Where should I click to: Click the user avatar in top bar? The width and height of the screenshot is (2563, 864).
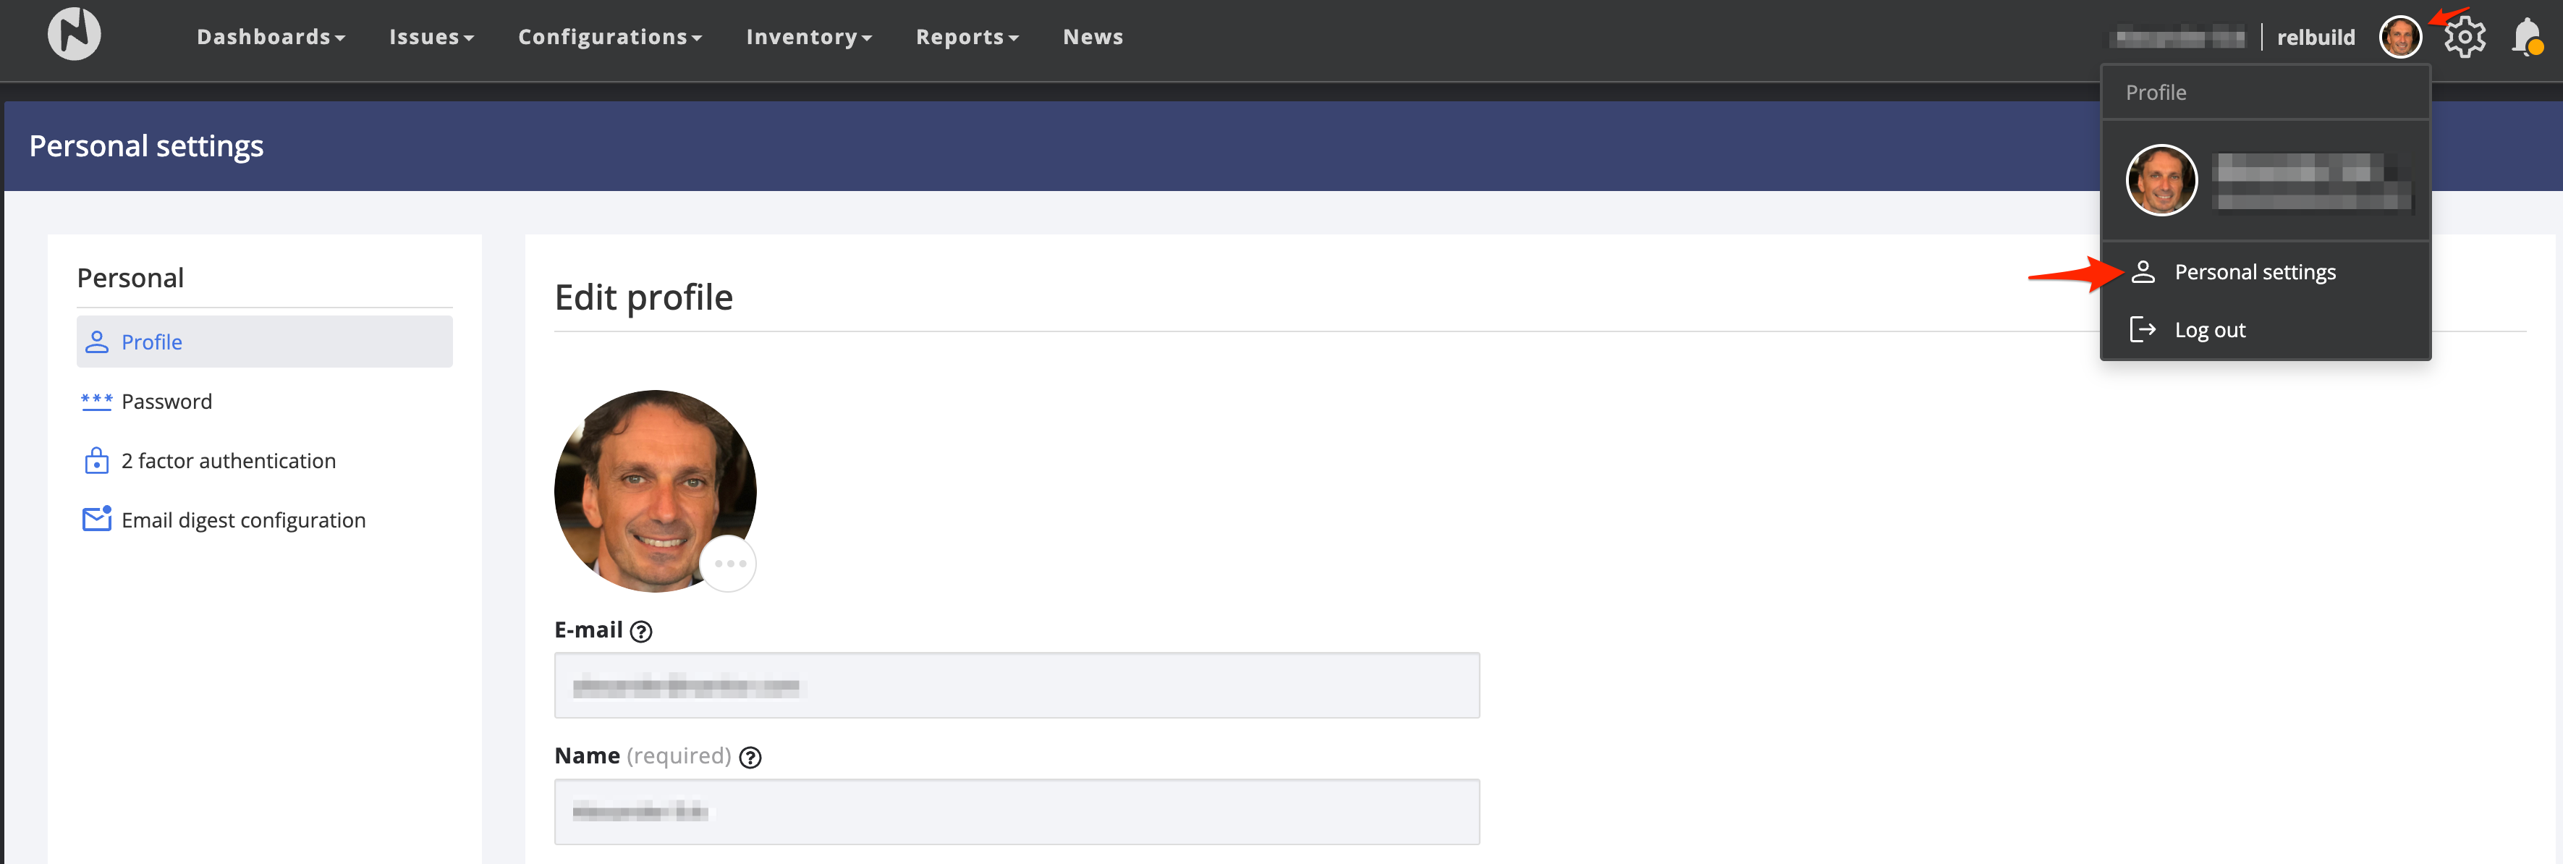coord(2399,38)
